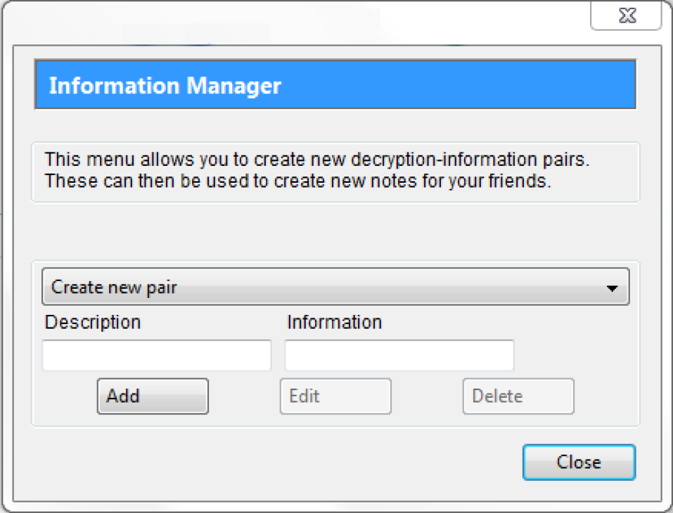Click the Delete button
Image resolution: width=673 pixels, height=513 pixels.
pyautogui.click(x=518, y=396)
